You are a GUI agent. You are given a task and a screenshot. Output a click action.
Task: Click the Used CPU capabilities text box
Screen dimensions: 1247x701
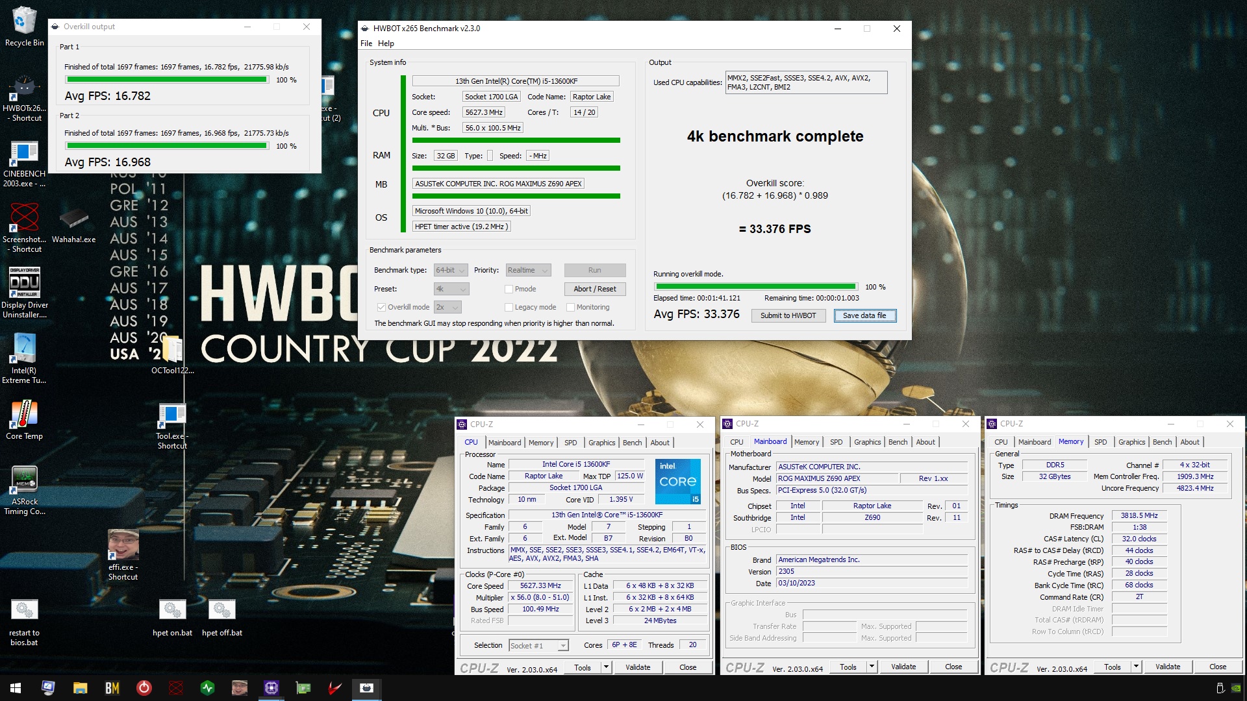[x=806, y=82]
